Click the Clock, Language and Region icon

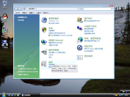[80, 40]
